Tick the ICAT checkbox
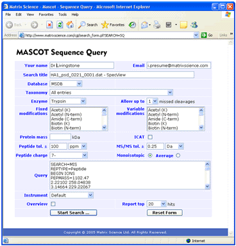Image resolution: width=236 pixels, height=246 pixels. [150, 137]
